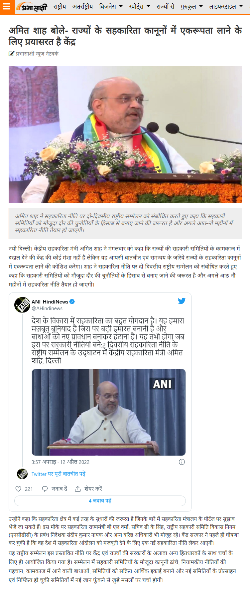Click the Prabhasakshi logo

click(33, 7)
